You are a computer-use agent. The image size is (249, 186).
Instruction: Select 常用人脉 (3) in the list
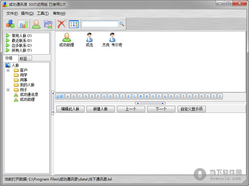(22, 36)
